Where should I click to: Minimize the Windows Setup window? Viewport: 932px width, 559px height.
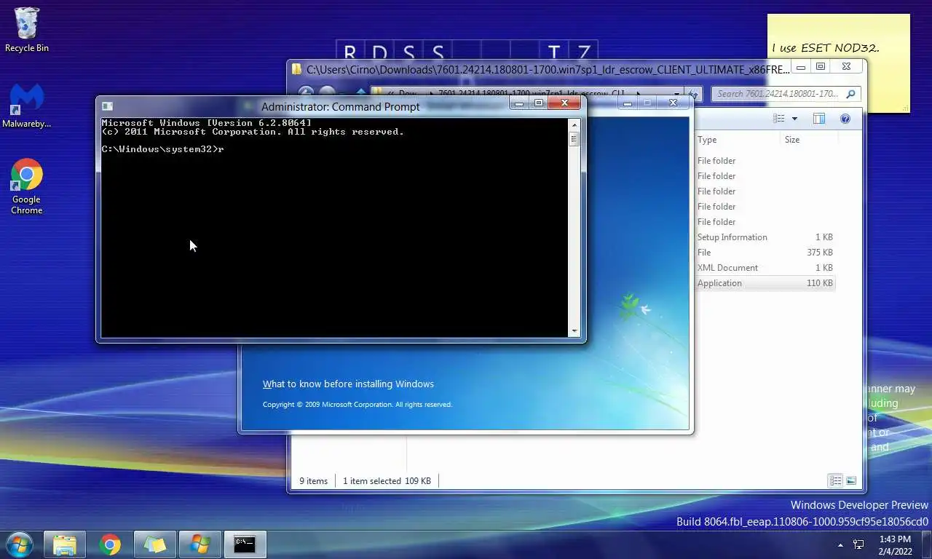(x=628, y=103)
